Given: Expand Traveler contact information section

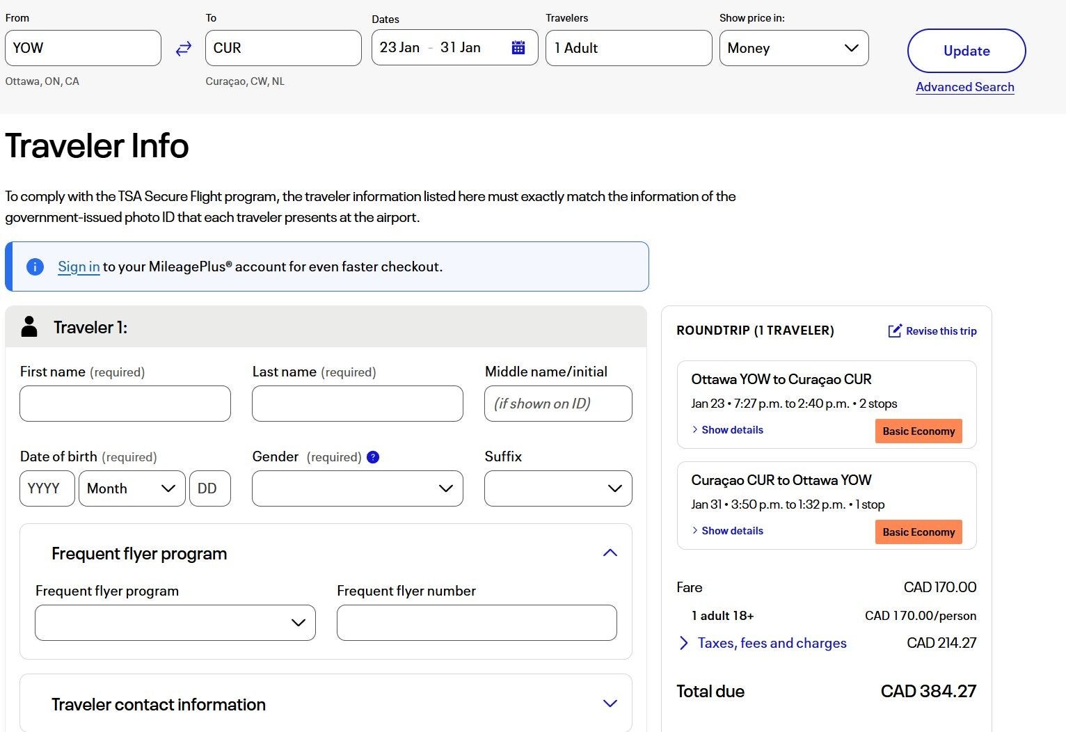Looking at the screenshot, I should (x=610, y=703).
